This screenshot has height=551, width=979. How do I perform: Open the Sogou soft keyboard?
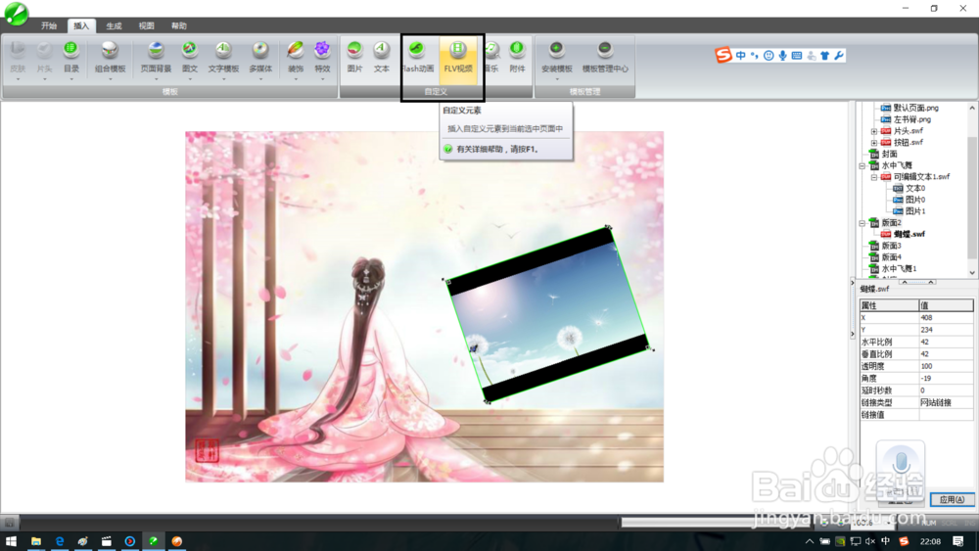[x=797, y=56]
